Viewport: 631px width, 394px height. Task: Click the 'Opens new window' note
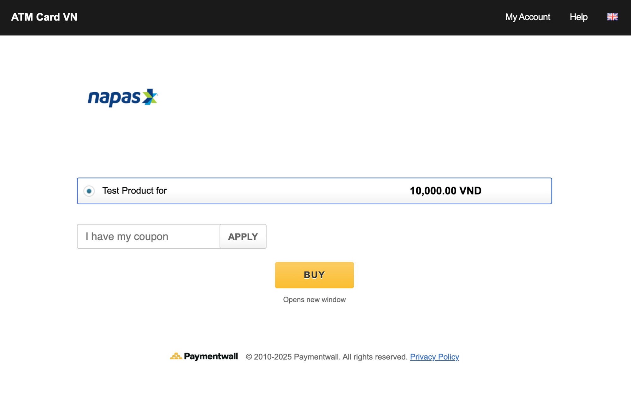pyautogui.click(x=314, y=299)
